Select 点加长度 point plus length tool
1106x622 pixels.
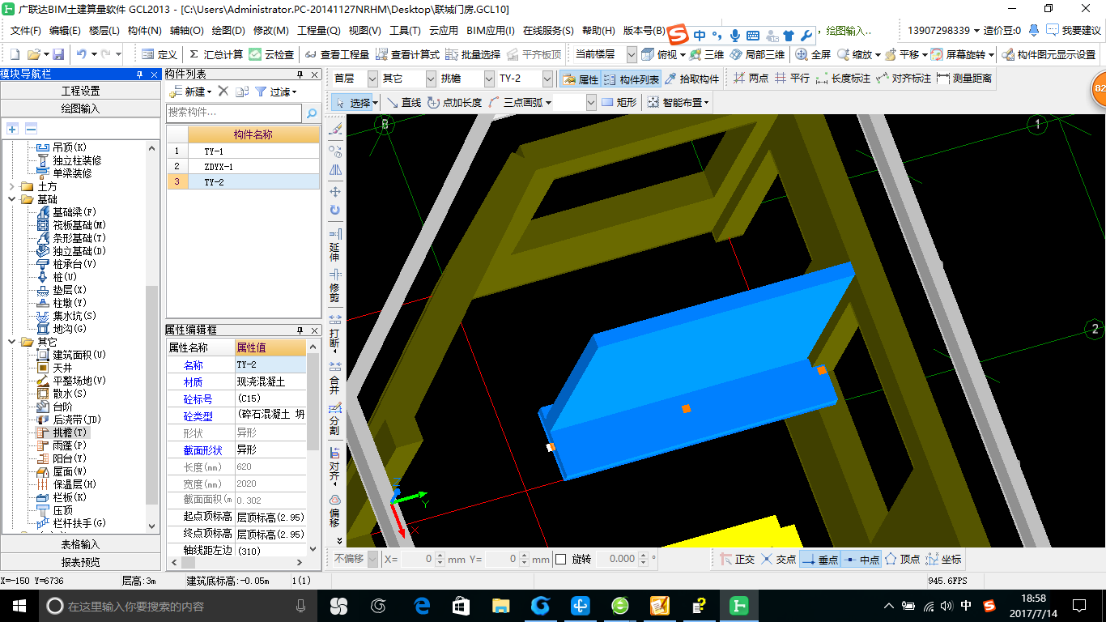[454, 103]
